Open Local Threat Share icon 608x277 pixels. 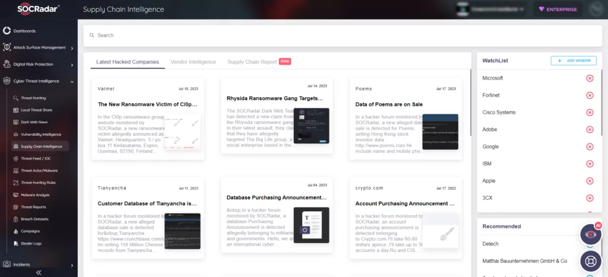[x=16, y=110]
